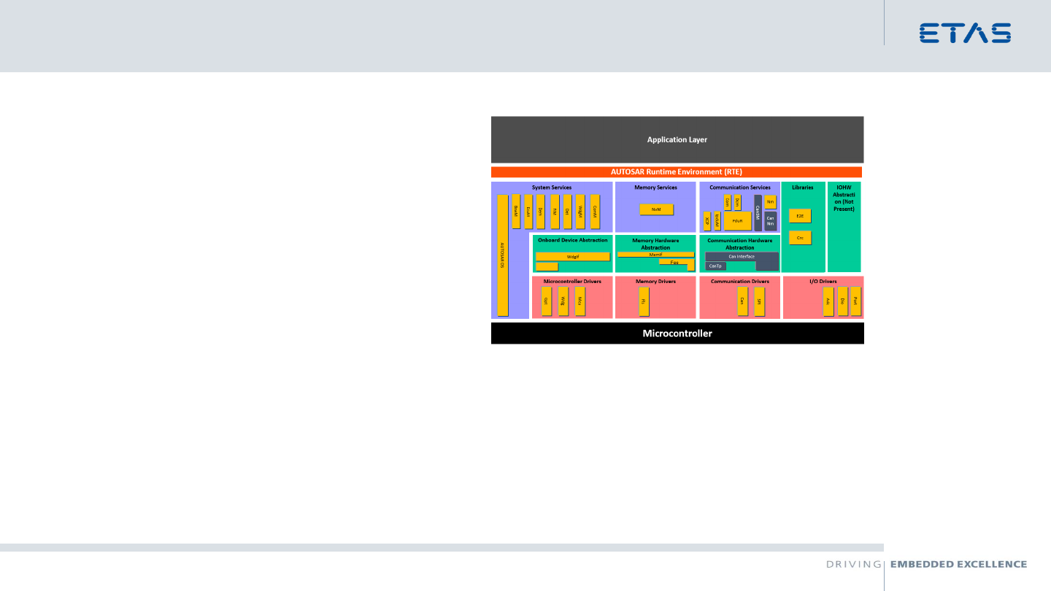Viewport: 1051px width, 591px height.
Task: Click the Mcu driver block
Action: [x=580, y=301]
